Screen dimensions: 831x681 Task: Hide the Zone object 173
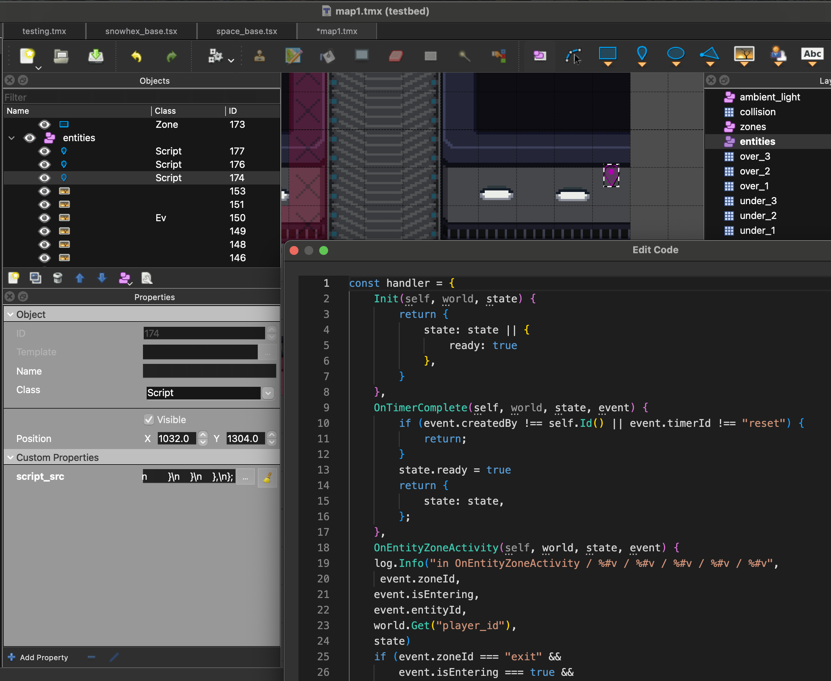(45, 124)
